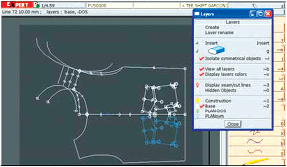
Task: Toggle the View all layers option
Action: (219, 69)
